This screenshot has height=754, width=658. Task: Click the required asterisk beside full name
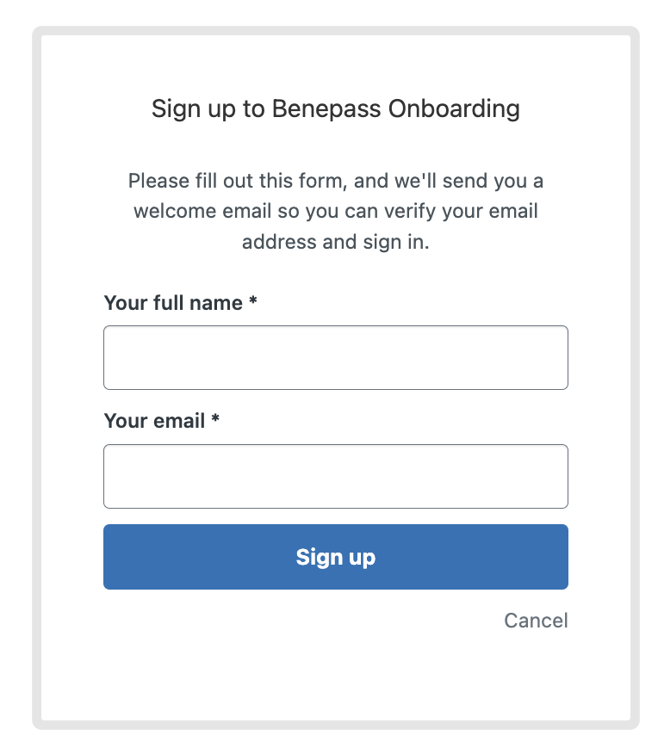(x=253, y=301)
